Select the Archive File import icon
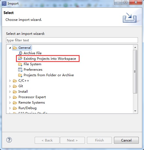This screenshot has height=150, width=144. (20, 53)
